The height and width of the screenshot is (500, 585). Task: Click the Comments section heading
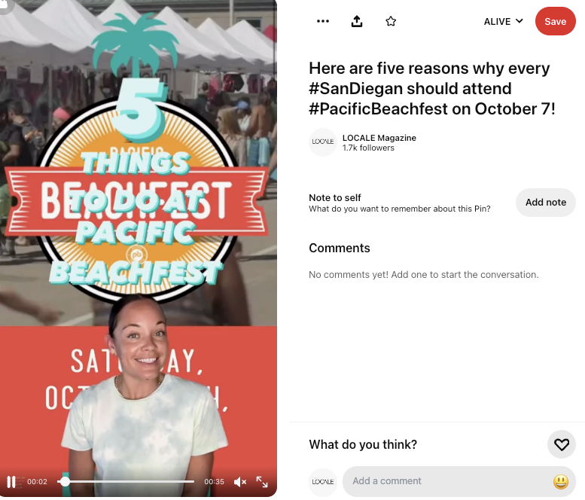point(339,248)
